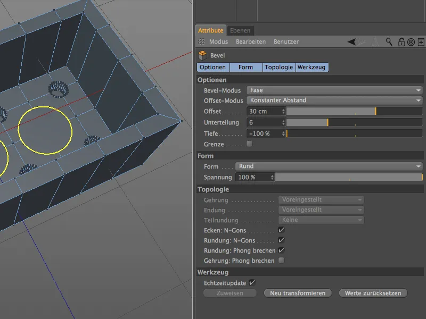Adjust the Tiefe slider bar
This screenshot has height=319, width=426.
pos(354,133)
